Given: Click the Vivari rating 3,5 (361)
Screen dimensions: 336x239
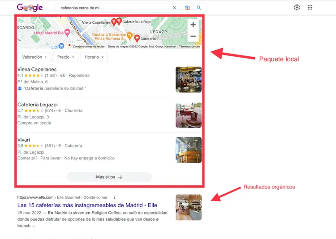Looking at the screenshot, I should click(36, 146).
